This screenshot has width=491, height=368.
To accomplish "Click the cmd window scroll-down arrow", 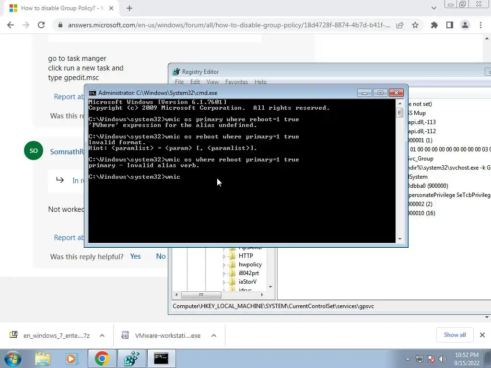I will click(399, 239).
